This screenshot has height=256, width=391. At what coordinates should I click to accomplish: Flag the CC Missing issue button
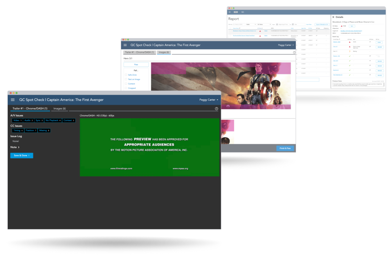44,130
